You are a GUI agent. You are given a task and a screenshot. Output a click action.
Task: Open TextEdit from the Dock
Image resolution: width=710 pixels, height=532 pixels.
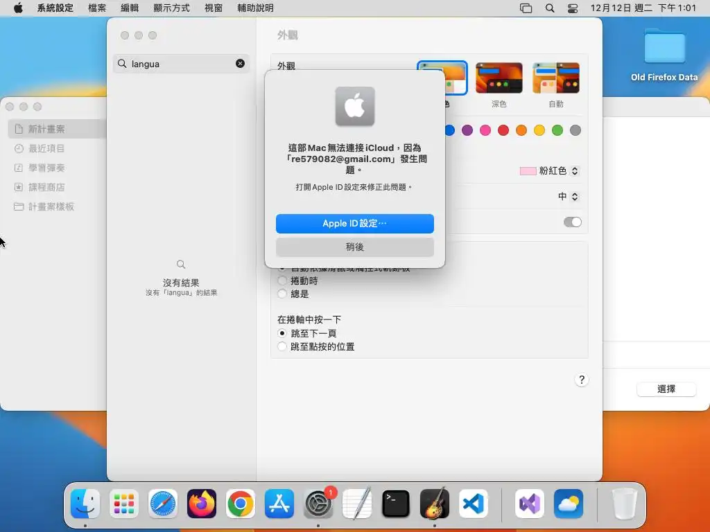[x=357, y=504]
